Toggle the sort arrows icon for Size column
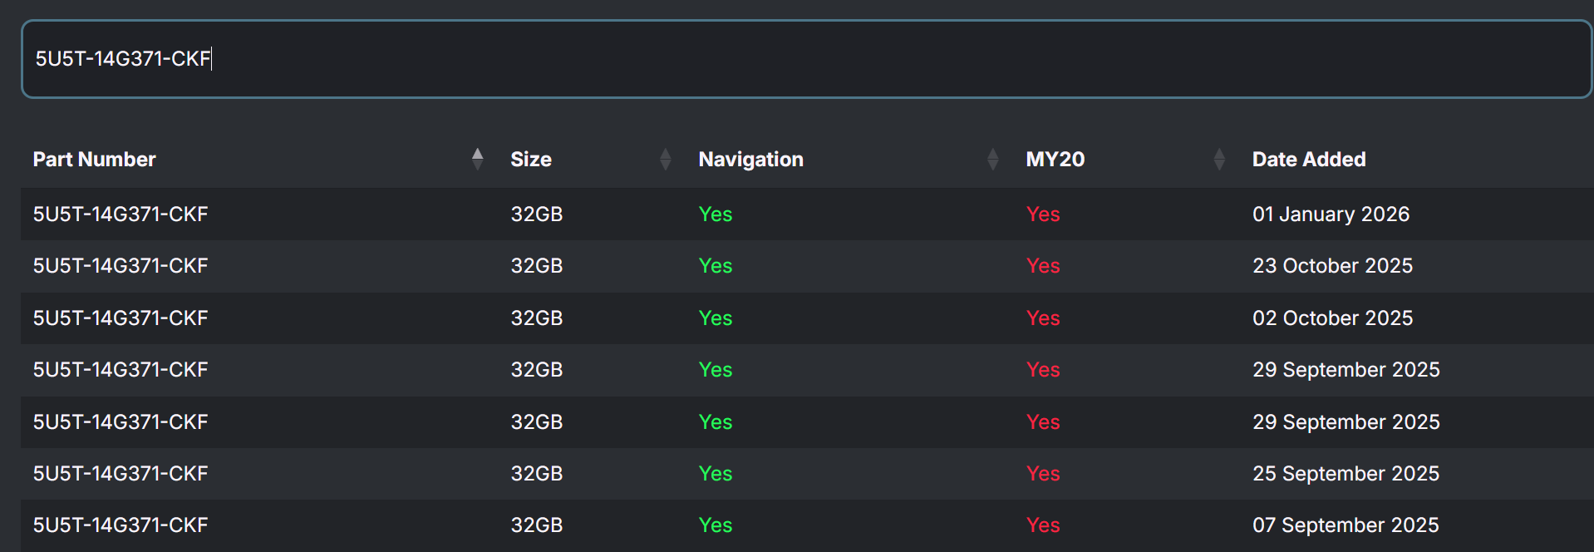The width and height of the screenshot is (1594, 552). pyautogui.click(x=665, y=159)
